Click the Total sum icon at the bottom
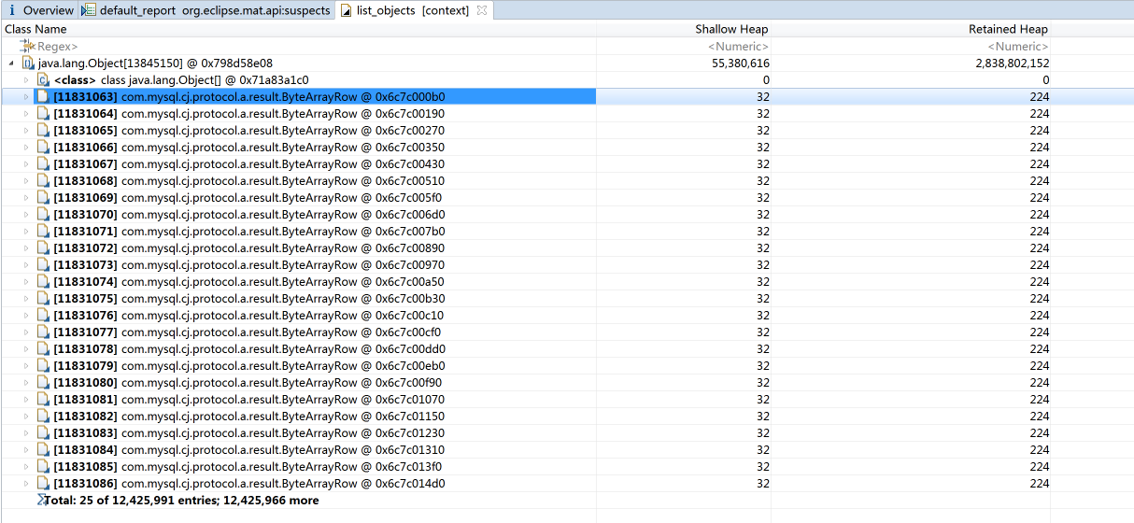Image resolution: width=1134 pixels, height=523 pixels. tap(40, 501)
